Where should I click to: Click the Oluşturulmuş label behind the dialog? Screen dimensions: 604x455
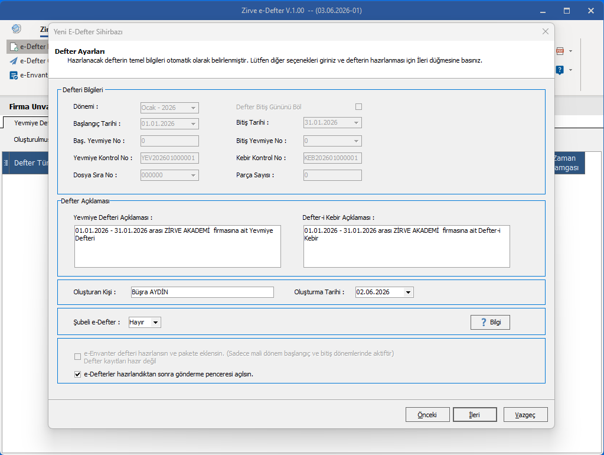click(31, 139)
